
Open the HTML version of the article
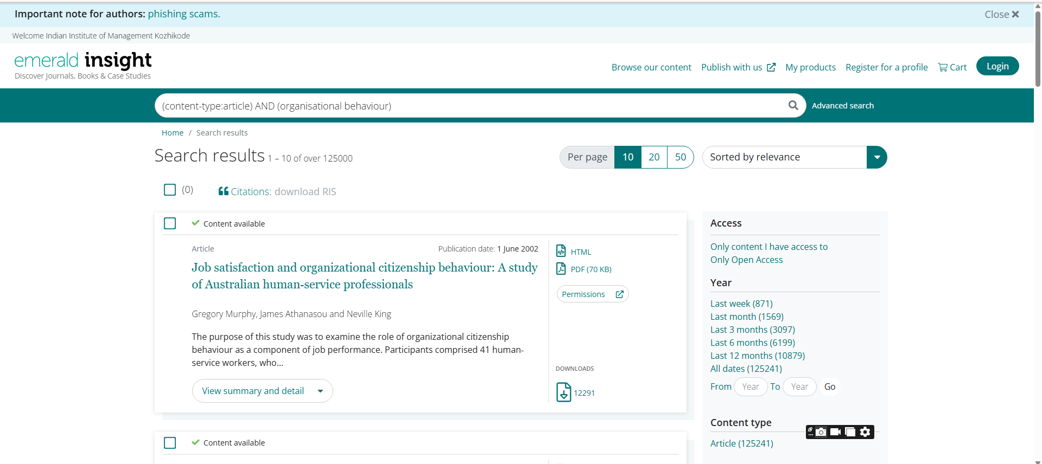[x=580, y=252]
